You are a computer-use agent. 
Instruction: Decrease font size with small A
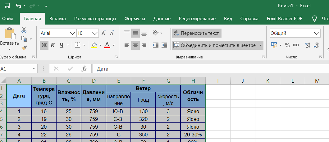112,33
